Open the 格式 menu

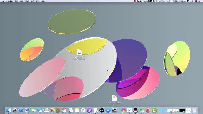(27, 1)
